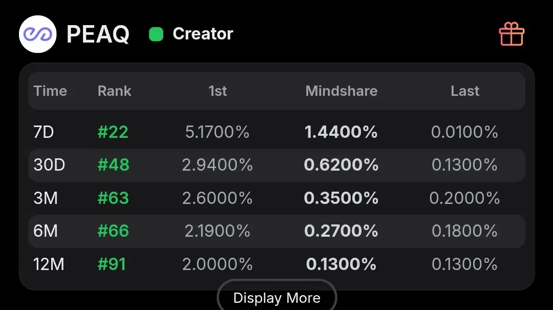Click the Display More button

(x=277, y=296)
